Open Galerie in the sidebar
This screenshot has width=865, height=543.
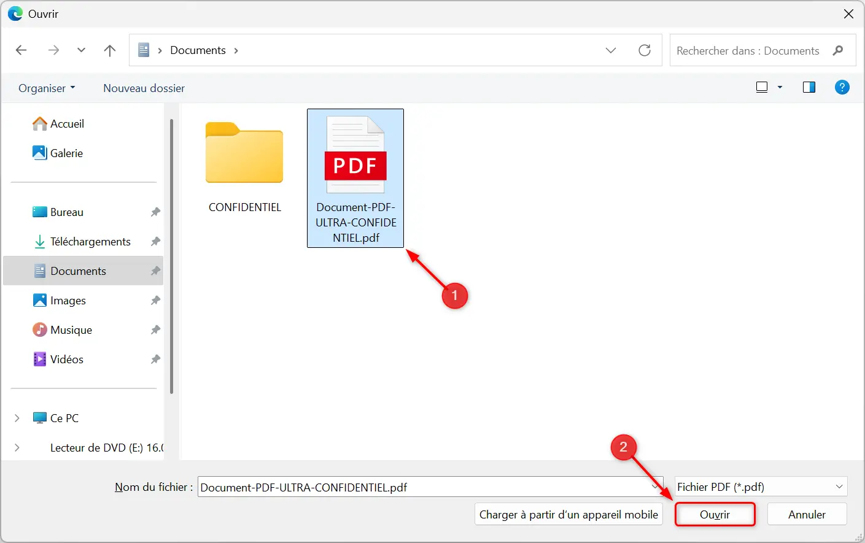[x=58, y=153]
